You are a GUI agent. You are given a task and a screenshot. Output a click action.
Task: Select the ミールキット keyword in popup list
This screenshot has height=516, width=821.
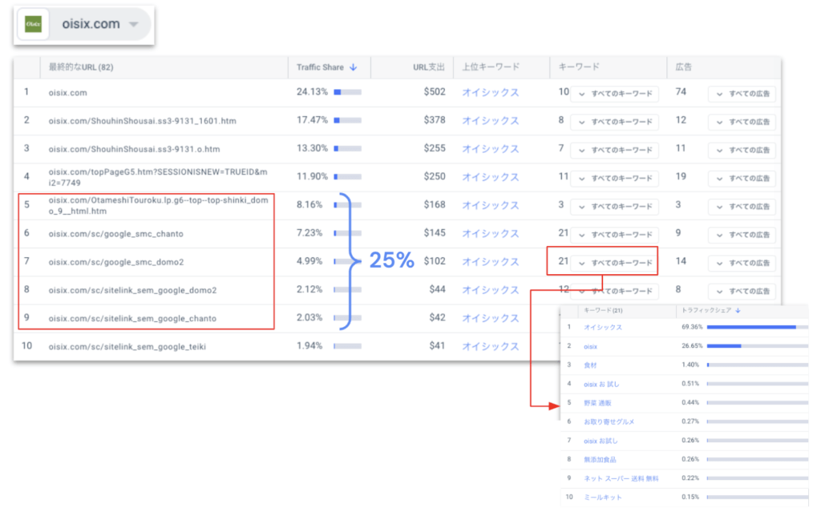[x=602, y=498]
